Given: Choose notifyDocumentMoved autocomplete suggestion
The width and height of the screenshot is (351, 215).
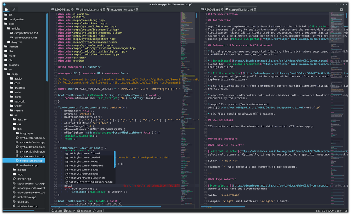Looking at the screenshot, I should 89,162.
